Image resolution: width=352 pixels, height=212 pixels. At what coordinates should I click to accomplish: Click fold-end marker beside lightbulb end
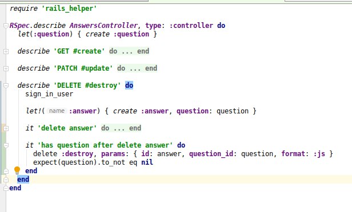6,172
